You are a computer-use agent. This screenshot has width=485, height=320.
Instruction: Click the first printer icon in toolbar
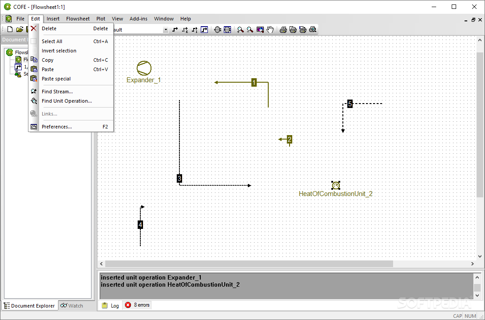click(283, 30)
